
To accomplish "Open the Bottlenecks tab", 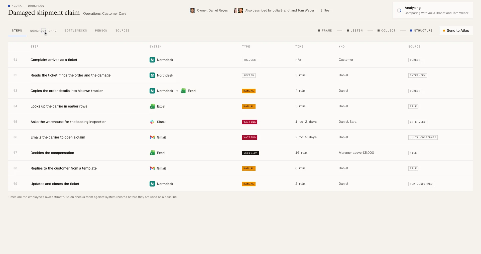I will point(76,30).
